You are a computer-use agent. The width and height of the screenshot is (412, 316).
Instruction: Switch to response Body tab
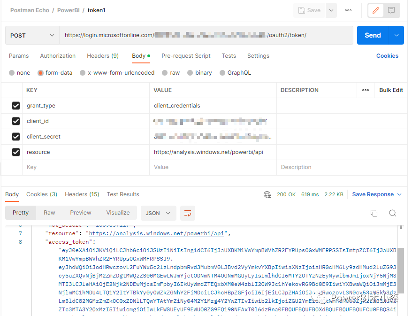[x=12, y=194]
